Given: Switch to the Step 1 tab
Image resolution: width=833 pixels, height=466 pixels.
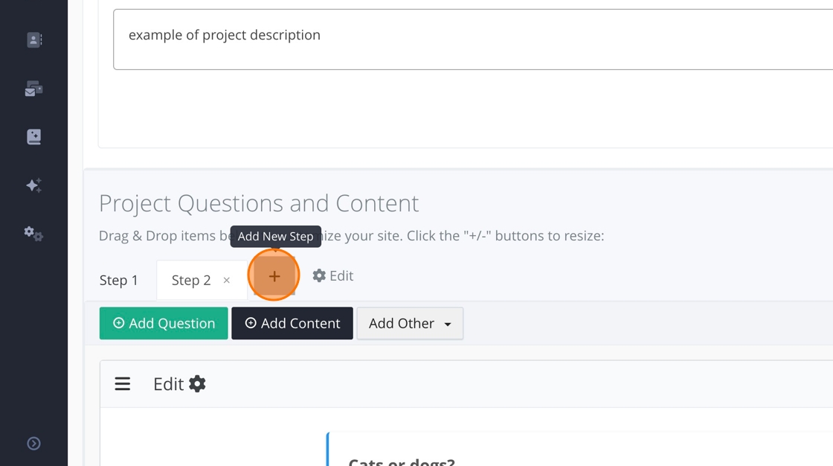Looking at the screenshot, I should point(119,281).
